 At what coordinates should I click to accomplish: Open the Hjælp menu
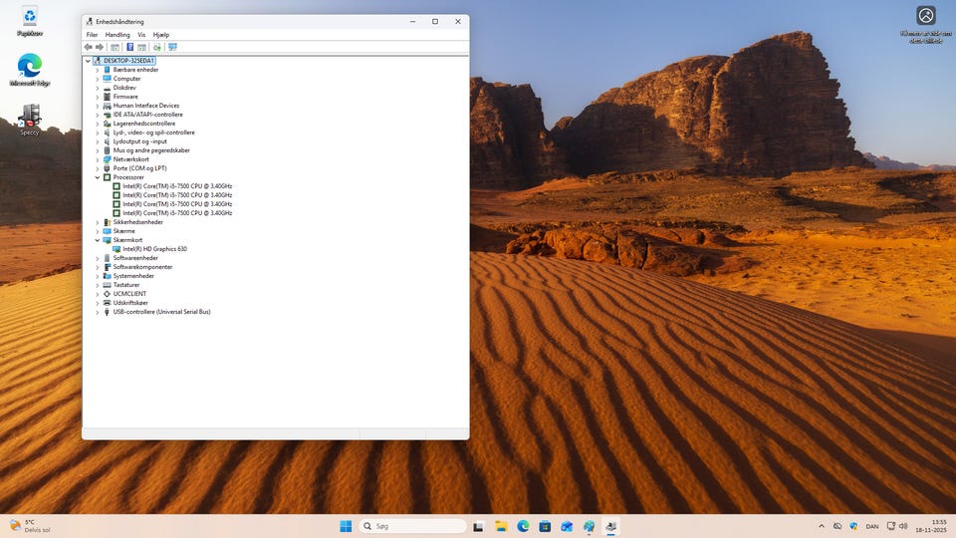[x=161, y=35]
